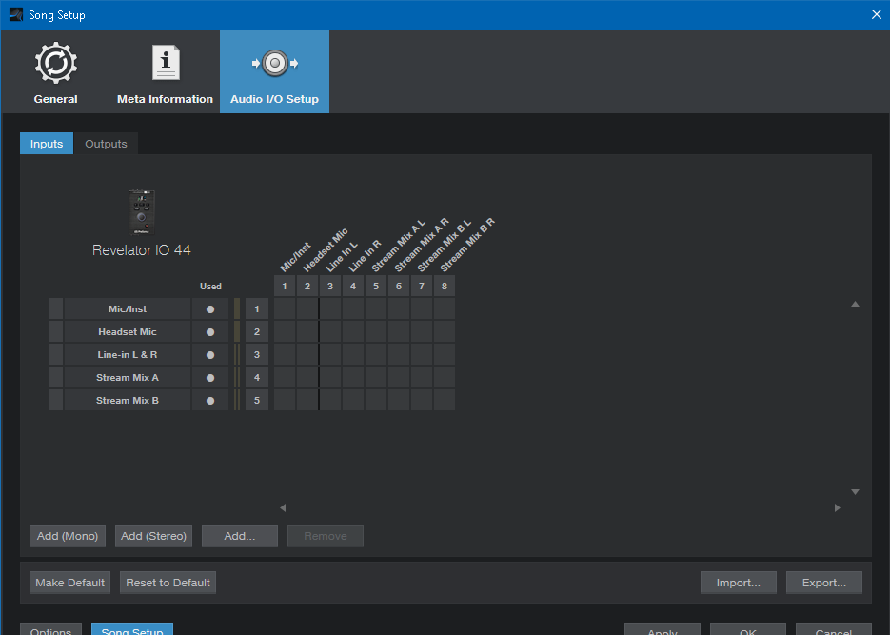Screen dimensions: 890x635
Task: Switch to the Inputs tab
Action: coord(47,144)
